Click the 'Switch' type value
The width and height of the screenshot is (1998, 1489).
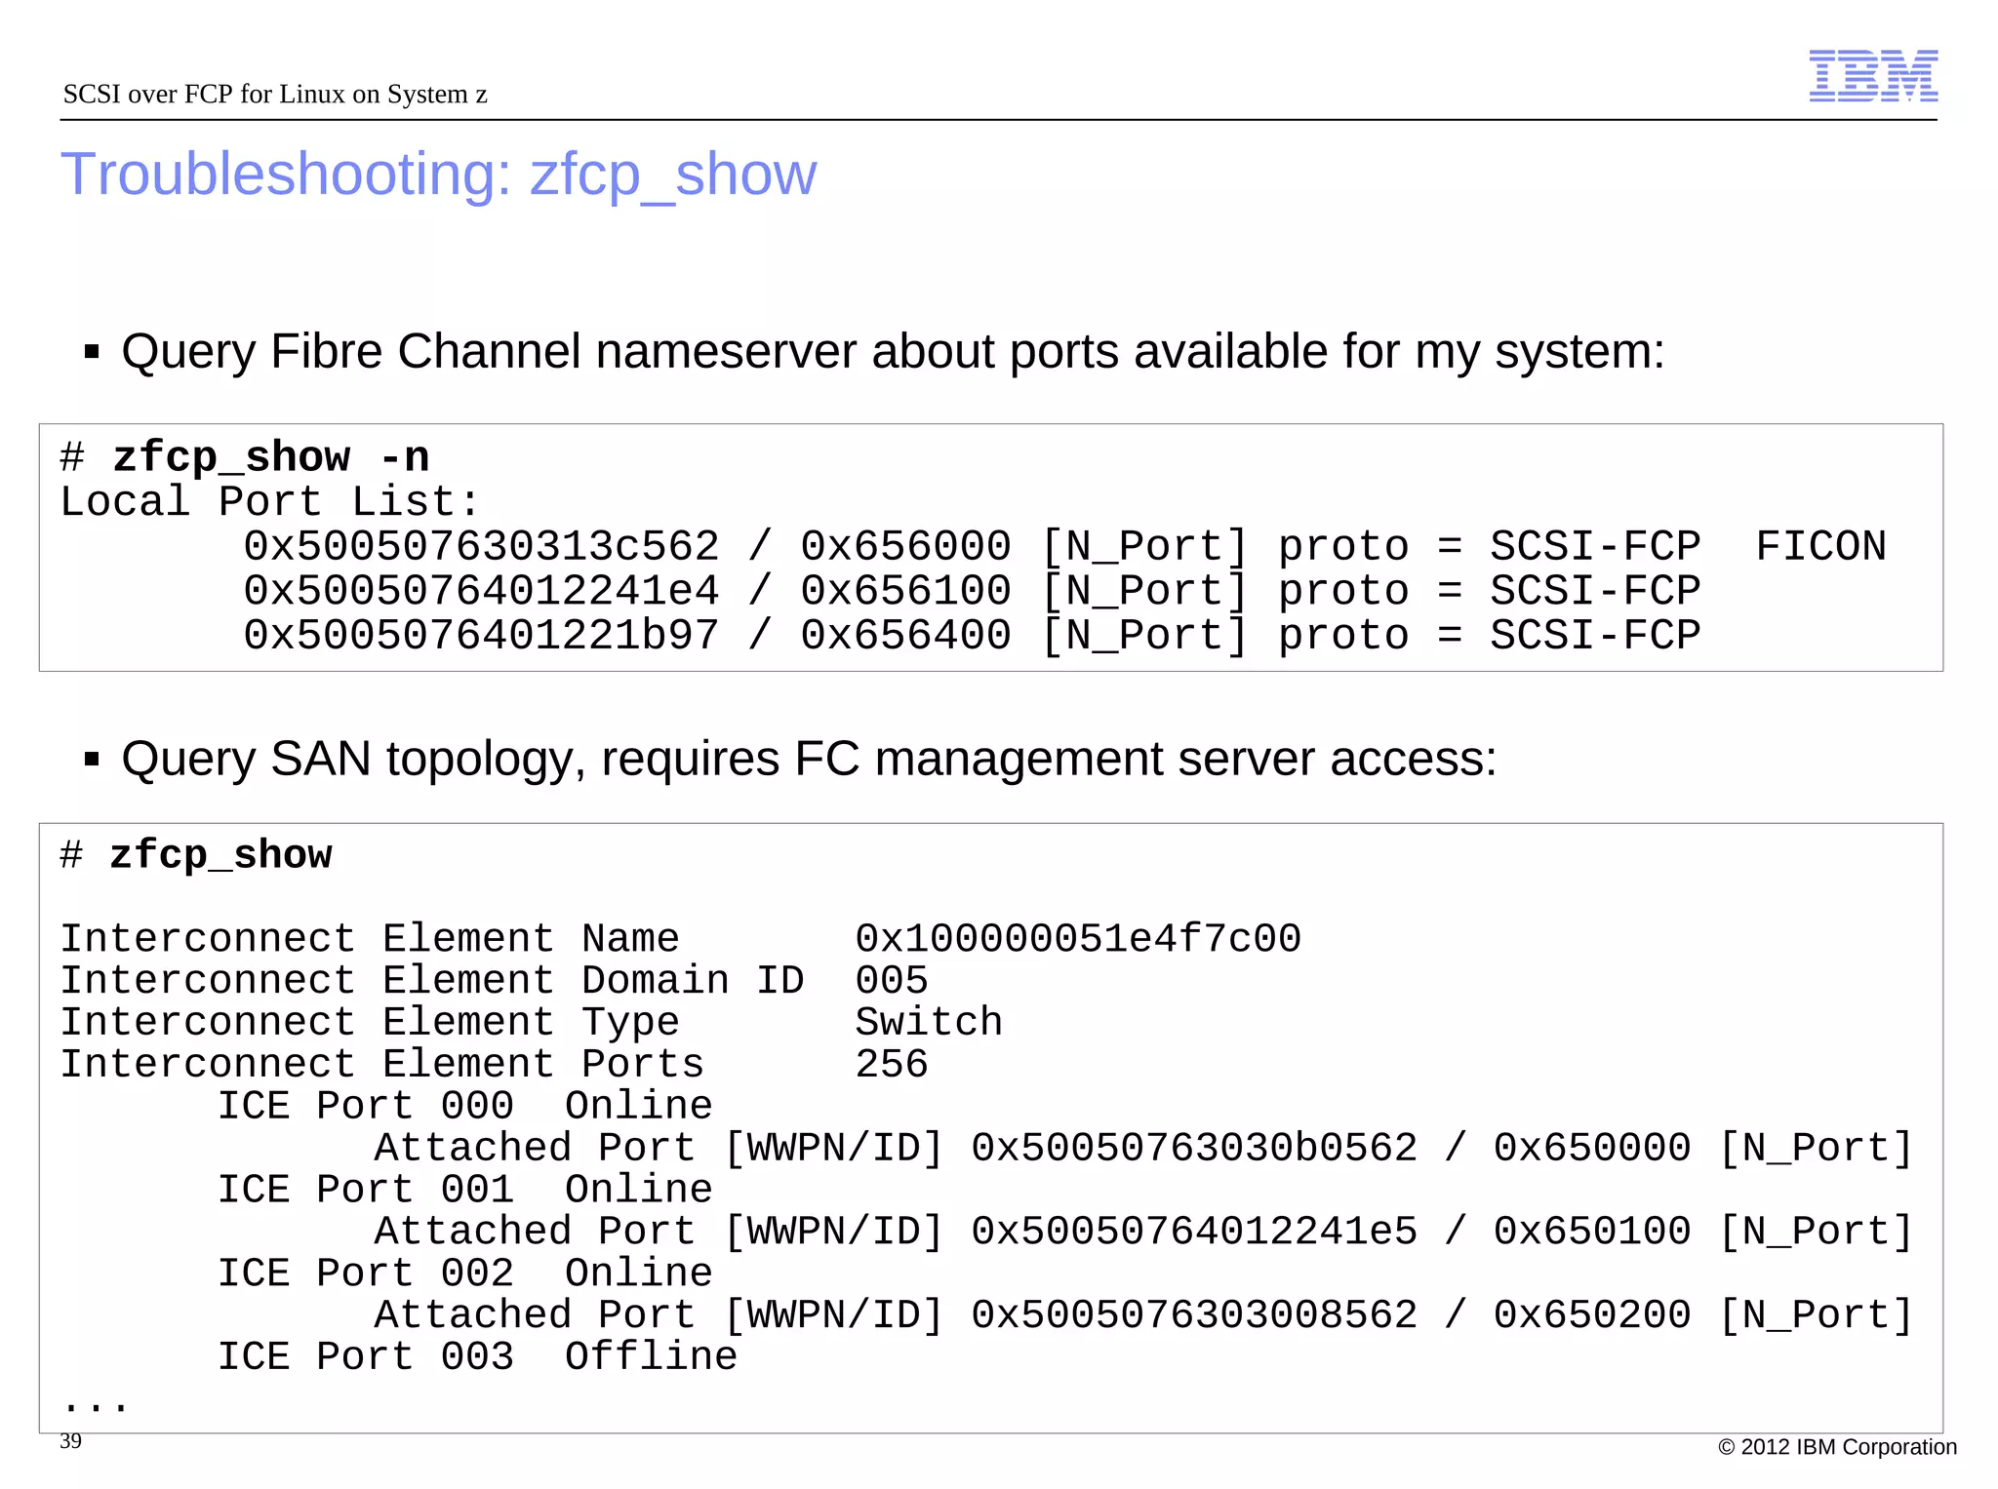tap(929, 1023)
